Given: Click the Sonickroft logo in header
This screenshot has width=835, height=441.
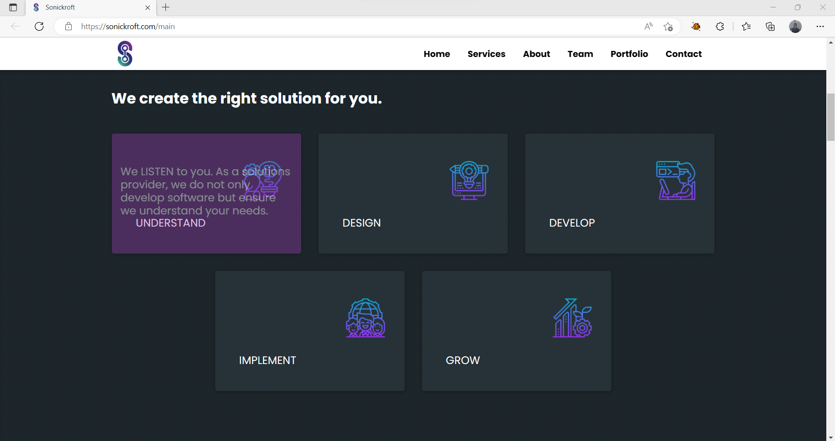Looking at the screenshot, I should coord(125,53).
